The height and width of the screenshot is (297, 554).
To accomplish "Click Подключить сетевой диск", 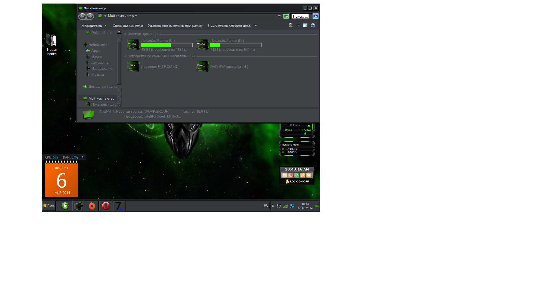I will (x=229, y=26).
